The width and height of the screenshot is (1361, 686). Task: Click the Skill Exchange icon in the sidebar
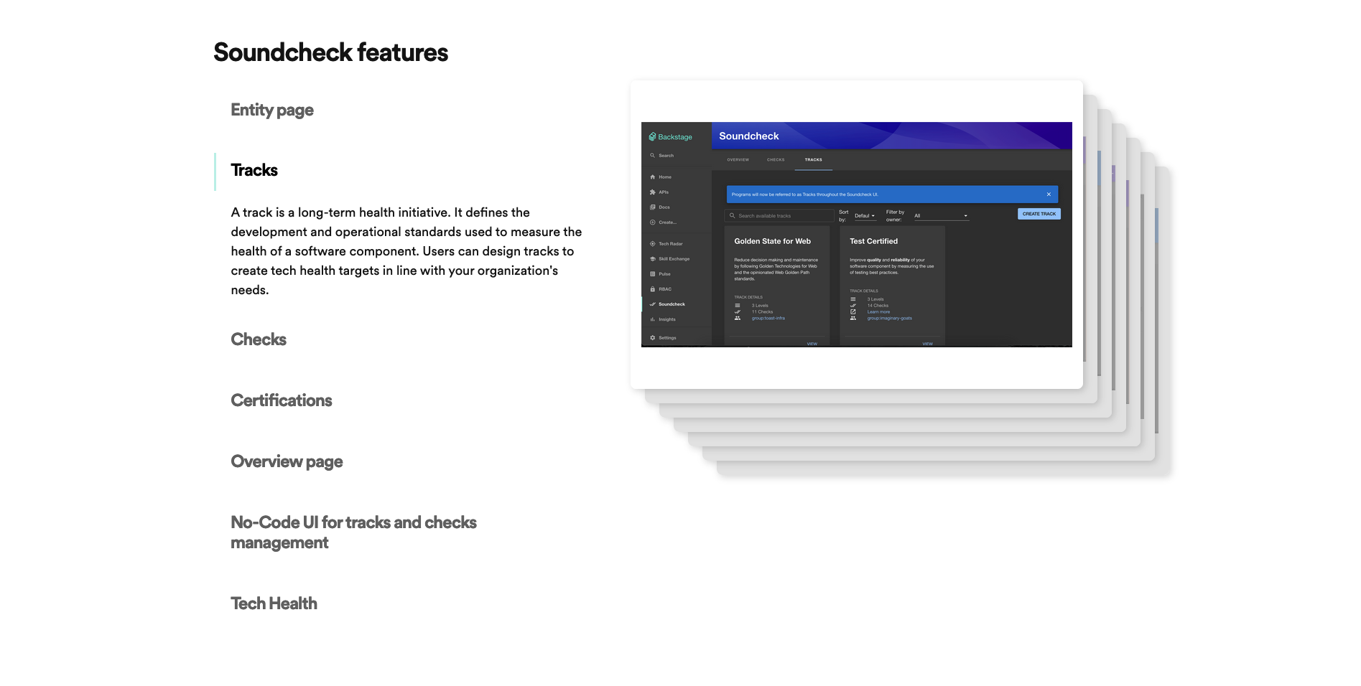click(x=652, y=259)
